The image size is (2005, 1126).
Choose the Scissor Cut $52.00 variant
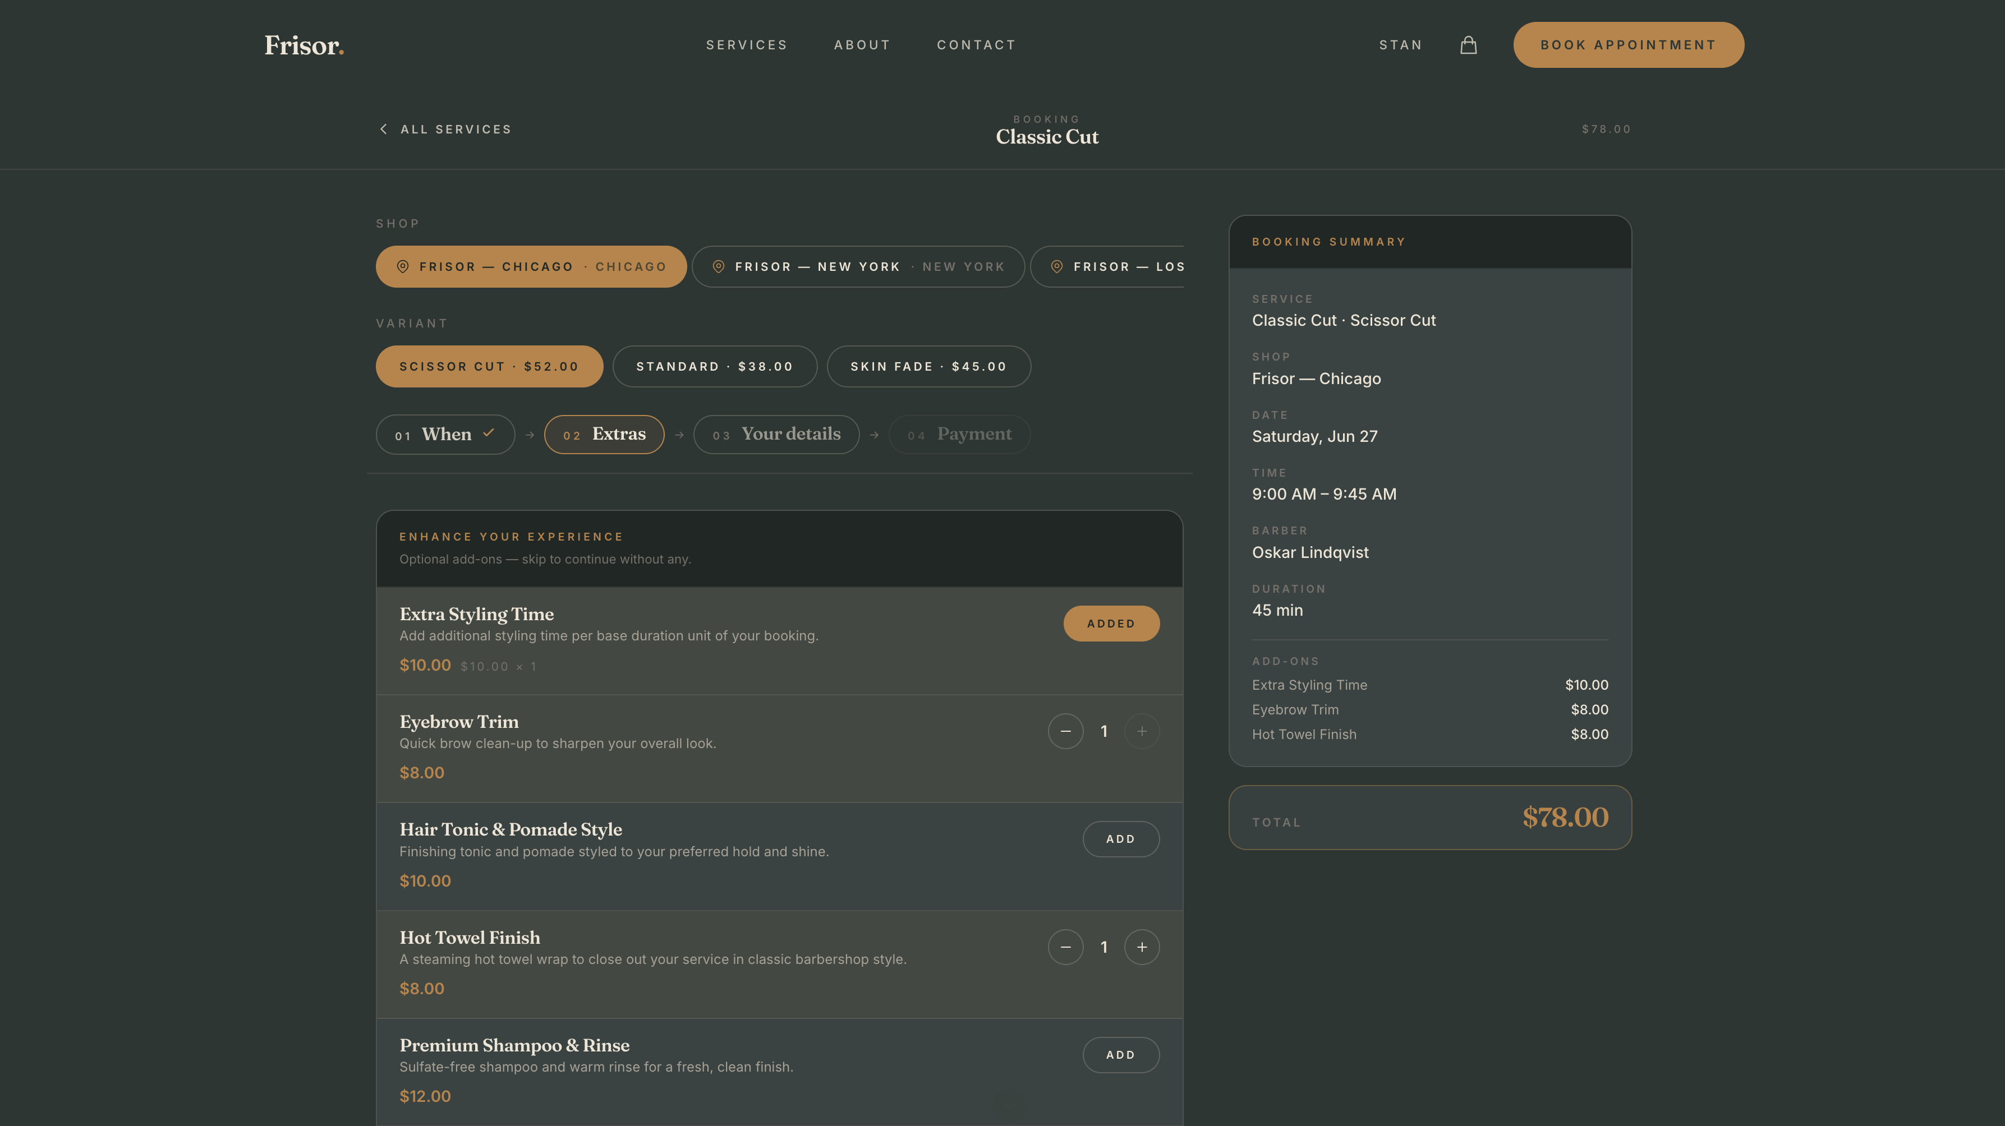pyautogui.click(x=489, y=367)
